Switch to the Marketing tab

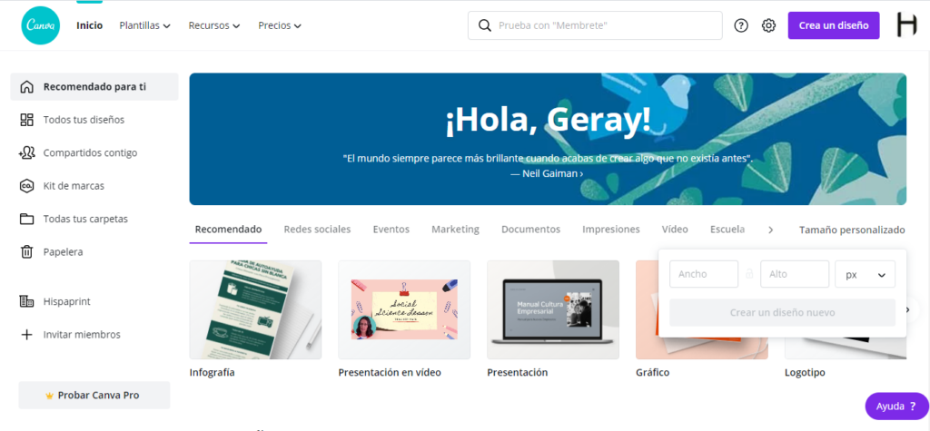(x=456, y=230)
